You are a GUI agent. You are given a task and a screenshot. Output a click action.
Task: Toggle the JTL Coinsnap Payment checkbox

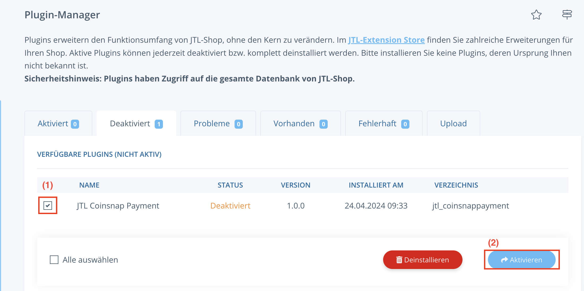click(48, 206)
